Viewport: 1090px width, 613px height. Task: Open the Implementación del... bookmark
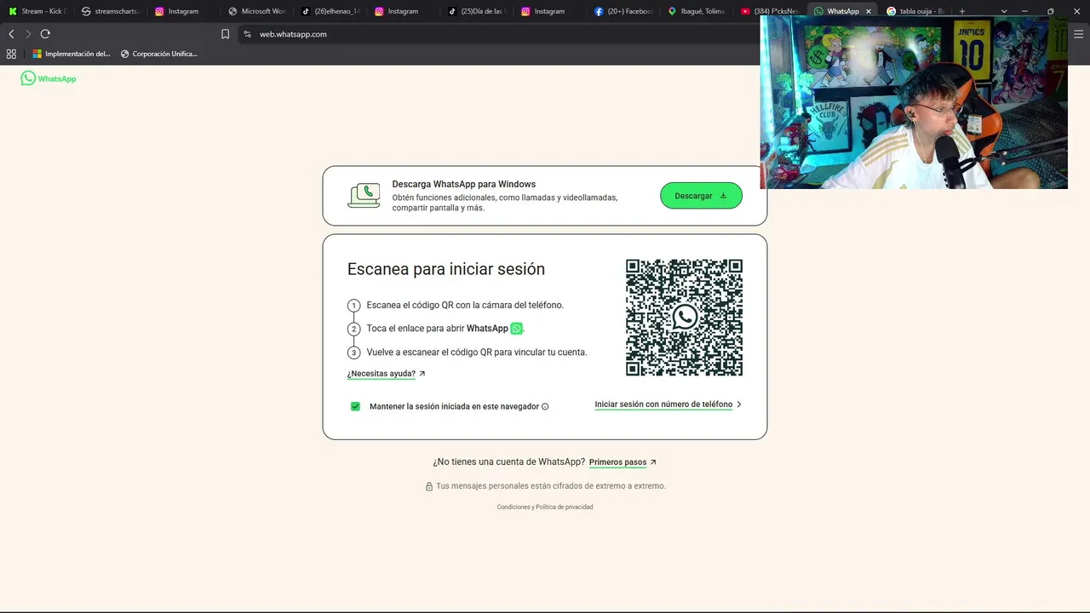pos(72,54)
